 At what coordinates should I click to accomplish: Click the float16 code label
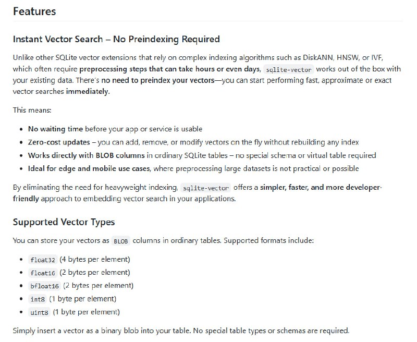click(43, 273)
